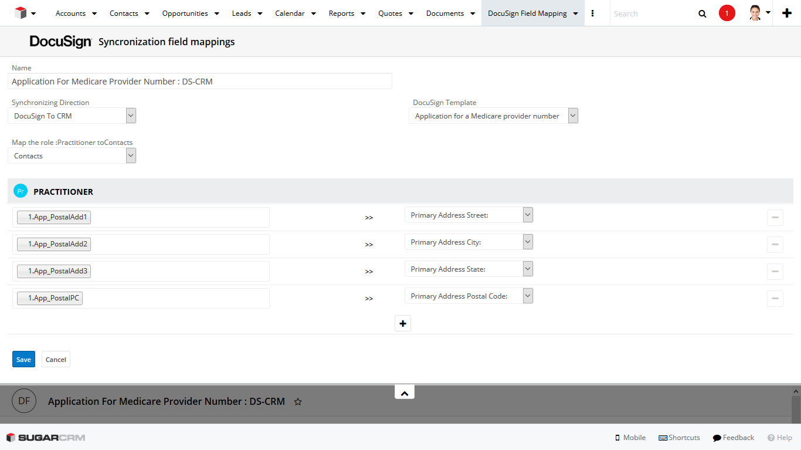
Task: Expand the Opportunities dropdown arrow
Action: click(216, 13)
